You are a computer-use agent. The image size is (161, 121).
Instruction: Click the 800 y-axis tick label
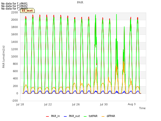15,64
